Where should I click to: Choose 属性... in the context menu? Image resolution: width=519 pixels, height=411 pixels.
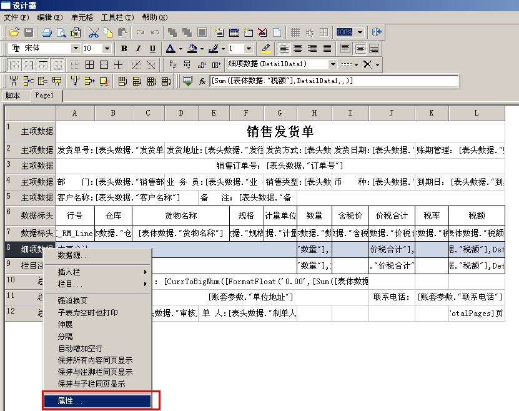tap(97, 401)
